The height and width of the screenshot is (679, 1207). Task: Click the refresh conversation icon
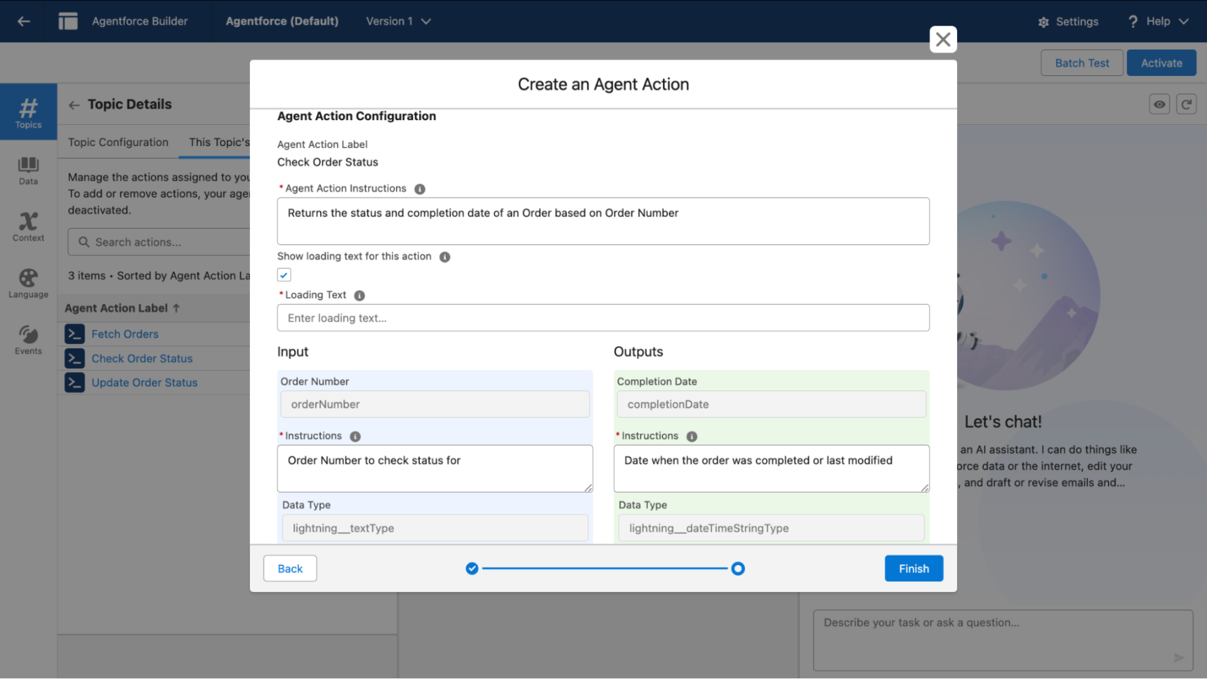click(x=1186, y=104)
